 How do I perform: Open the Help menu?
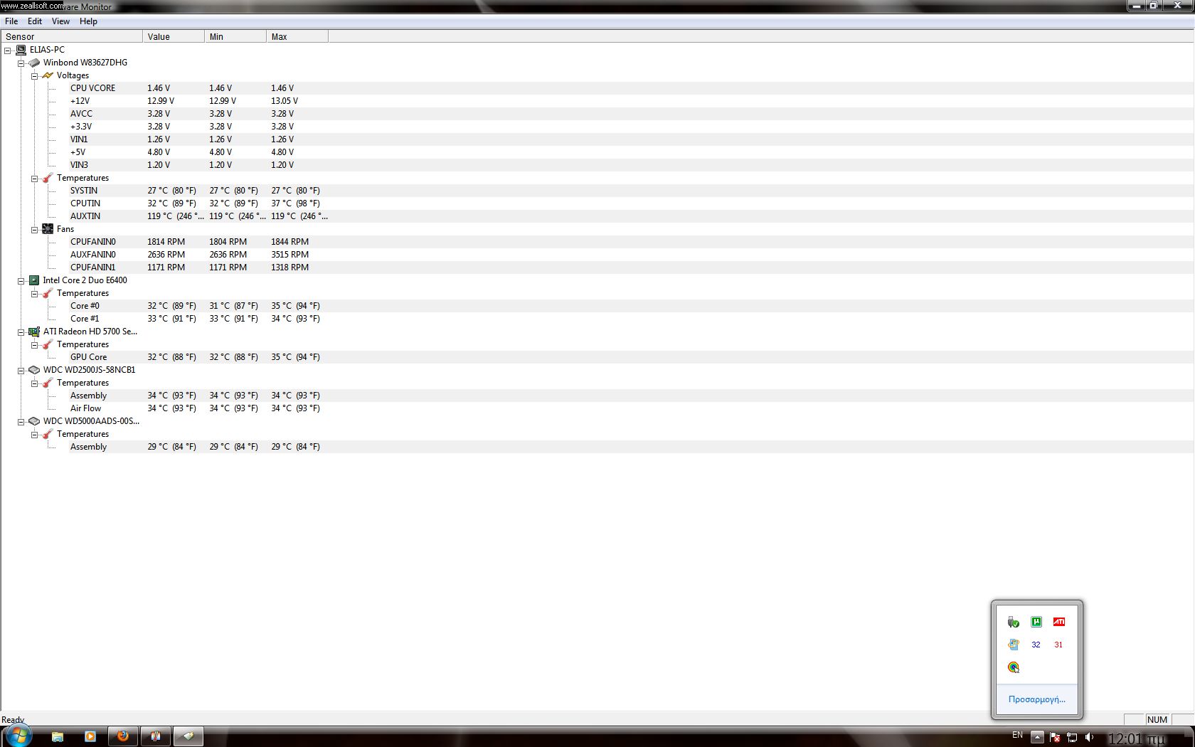pos(88,21)
